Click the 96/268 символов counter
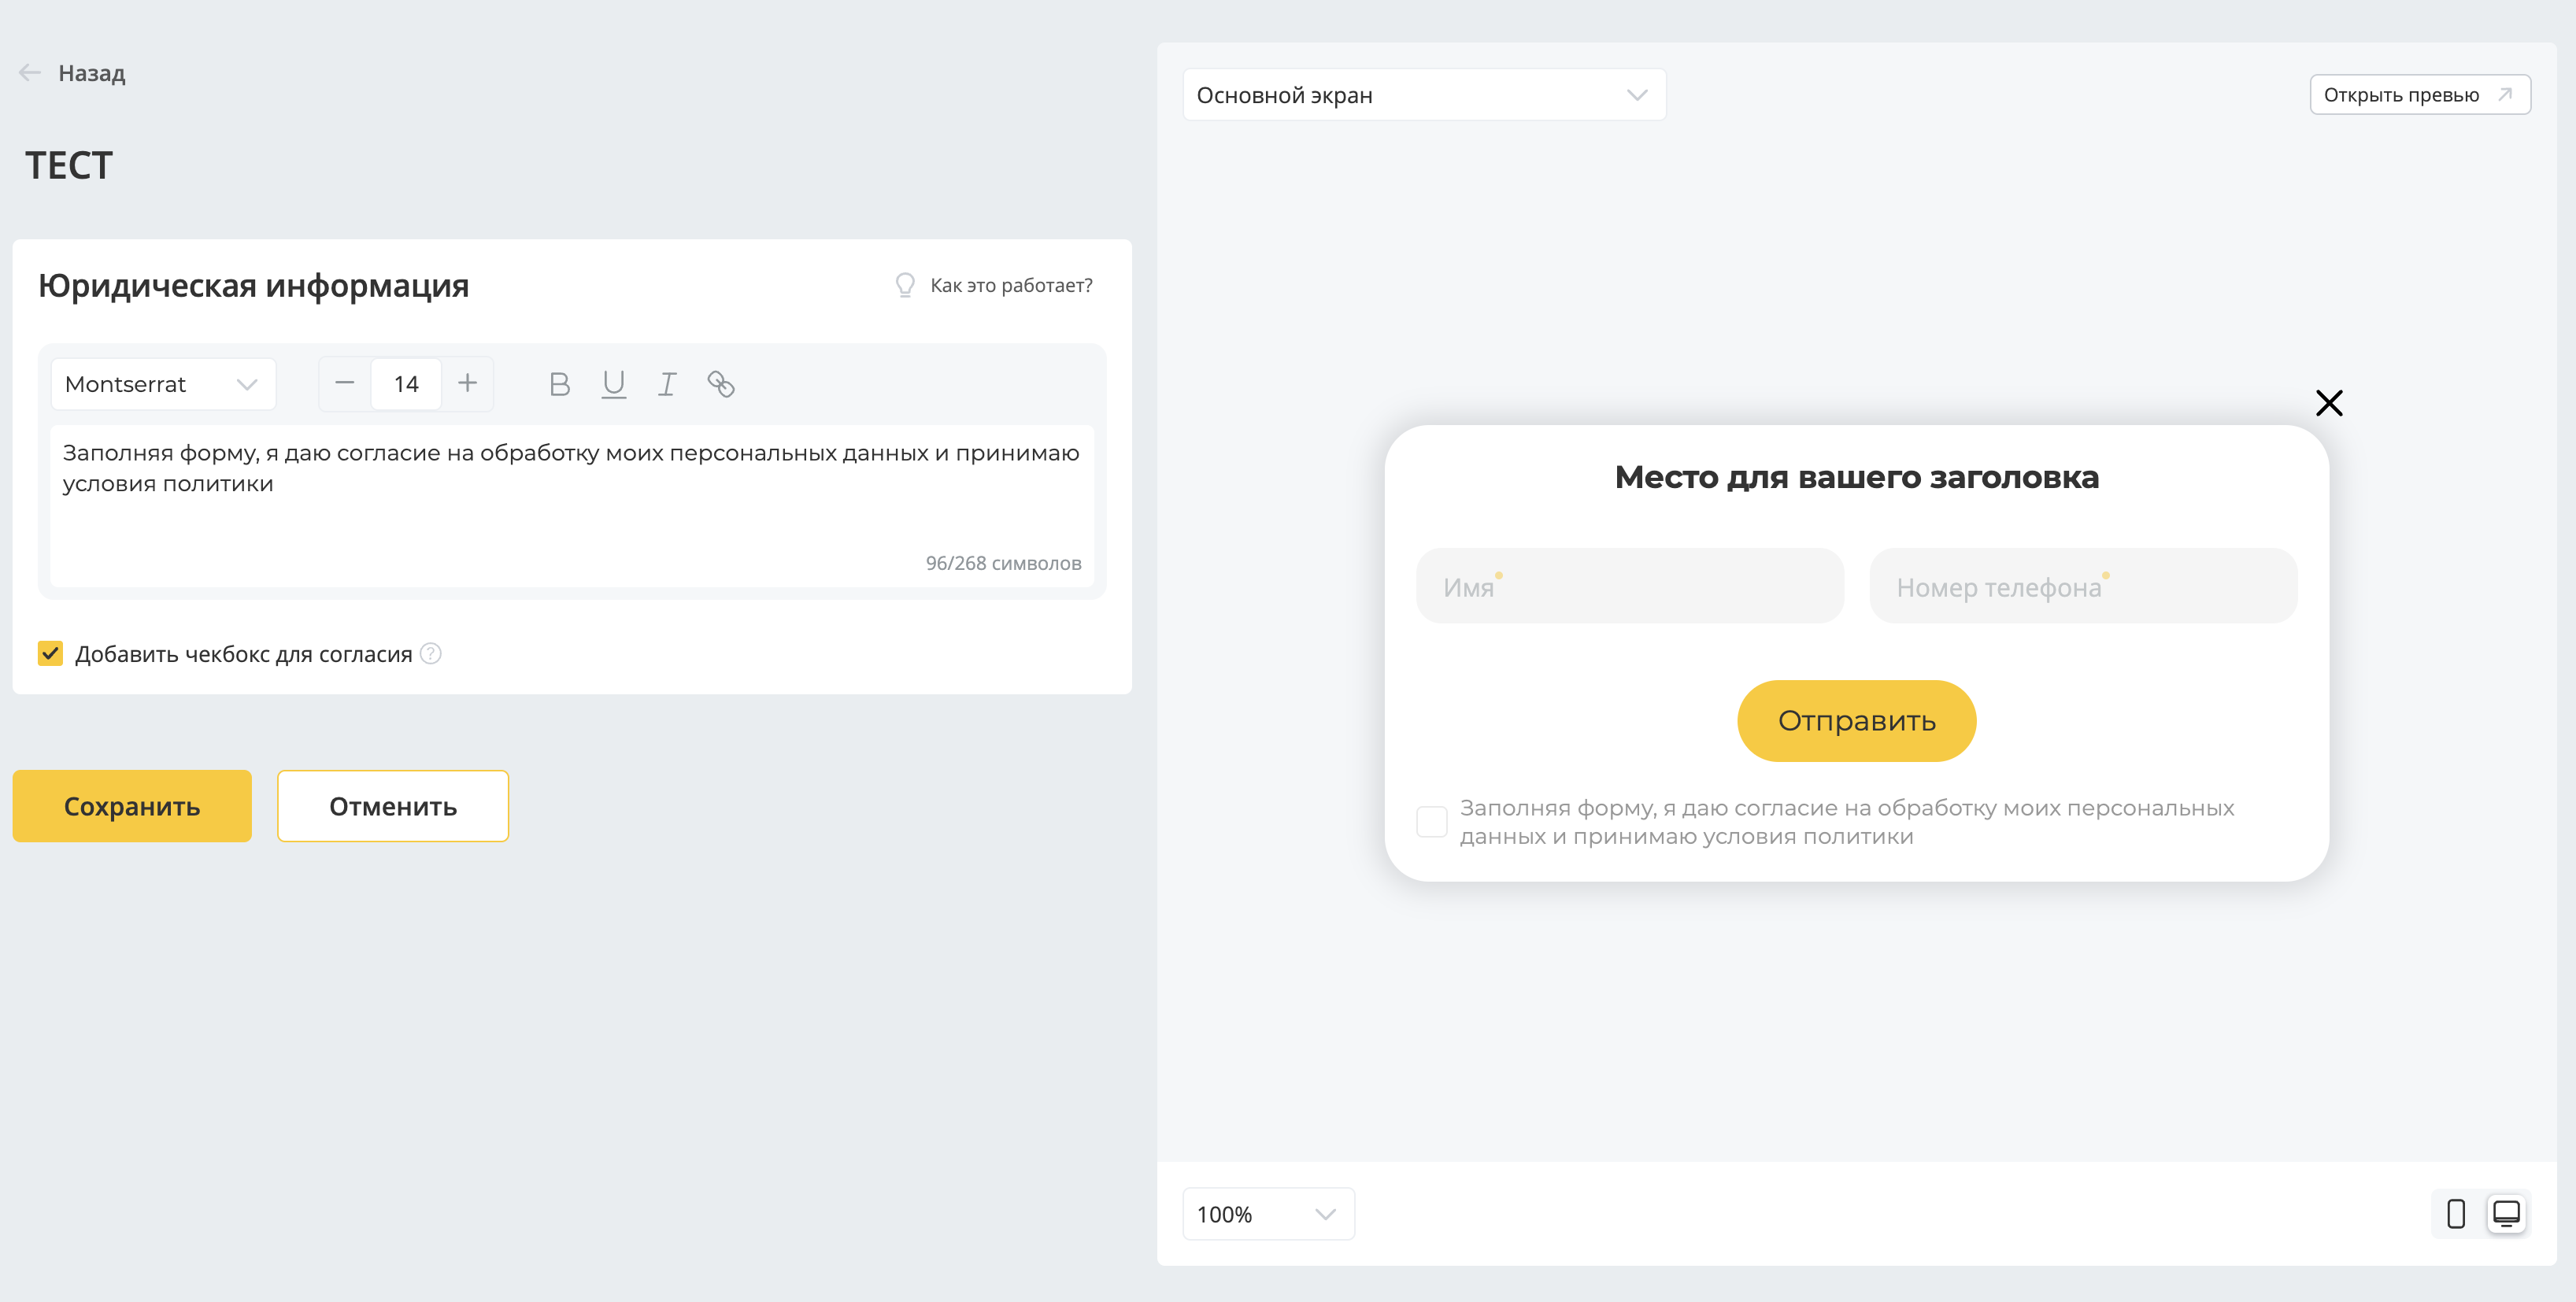2576x1302 pixels. (x=1003, y=563)
